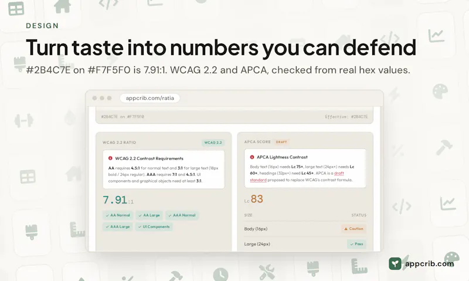The image size is (469, 281).
Task: Click the "WCAG 2.2 RATIO" panel heading
Action: (x=120, y=143)
